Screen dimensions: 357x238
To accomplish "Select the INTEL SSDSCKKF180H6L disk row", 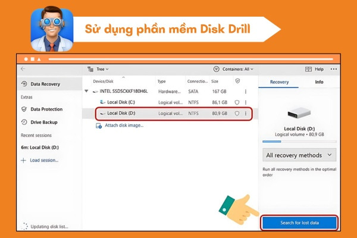I will click(170, 91).
